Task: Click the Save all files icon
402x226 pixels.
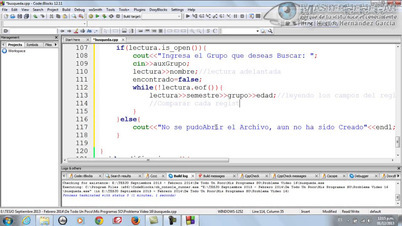Action: click(x=26, y=16)
